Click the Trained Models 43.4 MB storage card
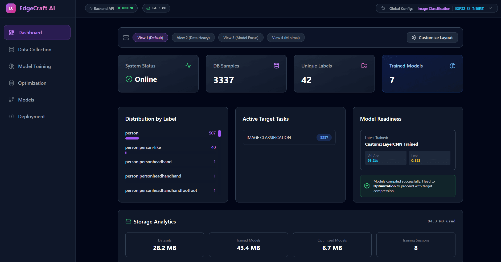The image size is (501, 262). 248,245
